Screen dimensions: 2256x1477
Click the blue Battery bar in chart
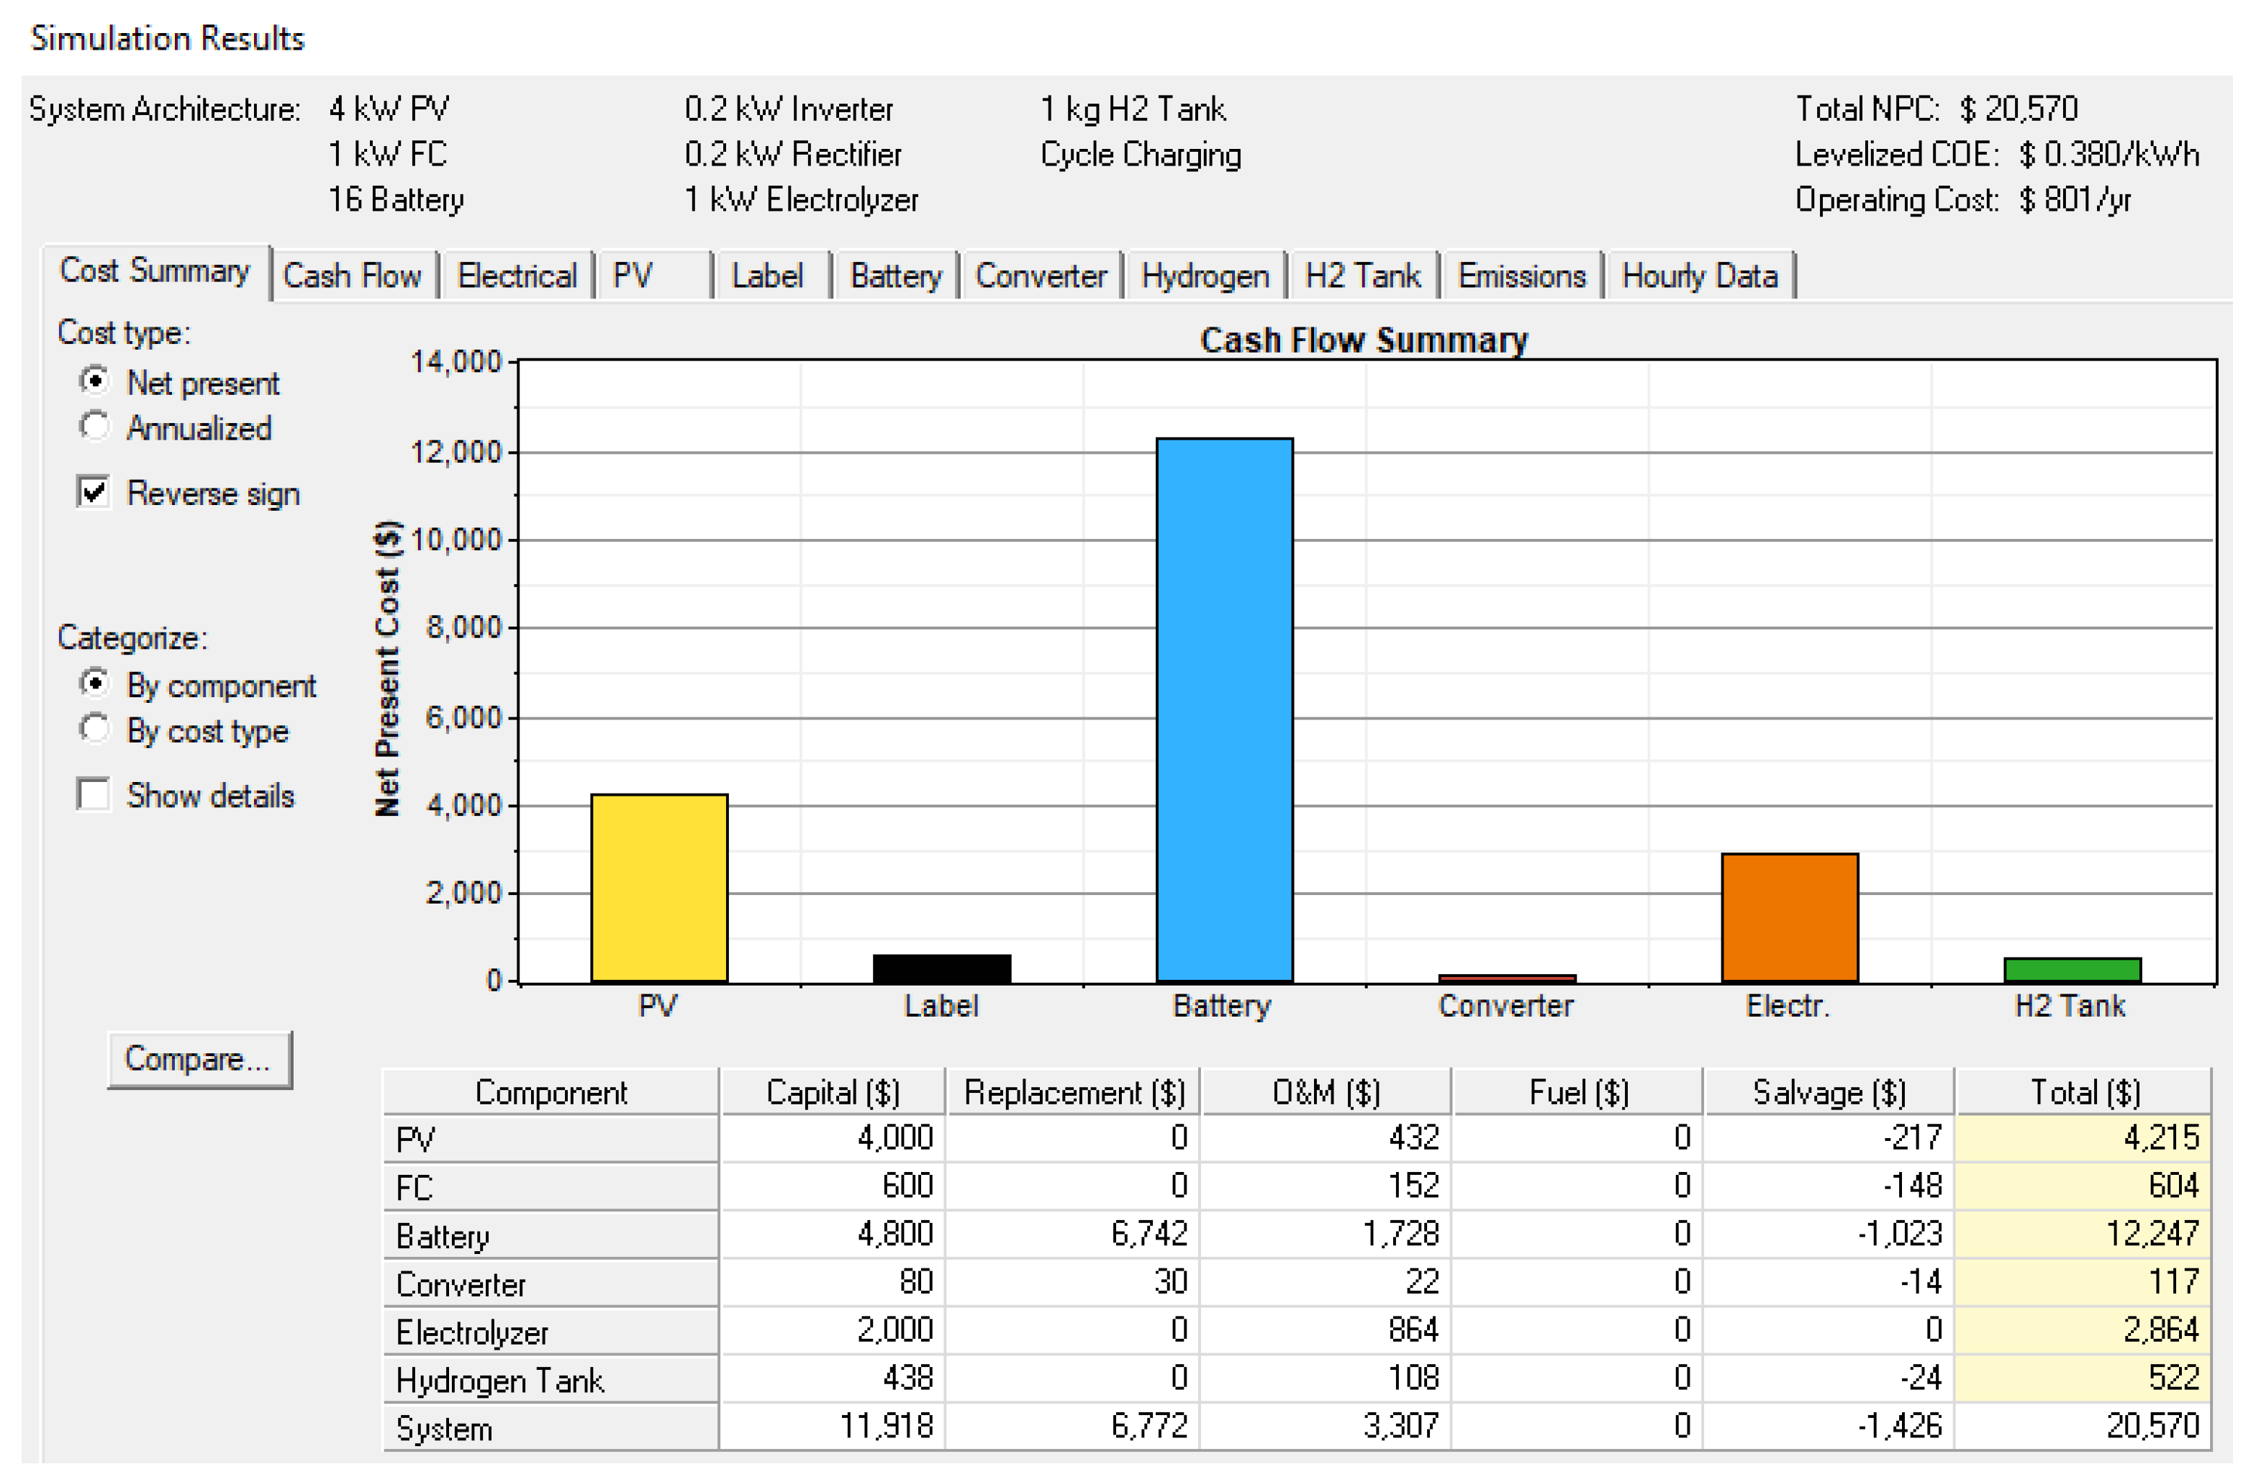tap(1224, 711)
